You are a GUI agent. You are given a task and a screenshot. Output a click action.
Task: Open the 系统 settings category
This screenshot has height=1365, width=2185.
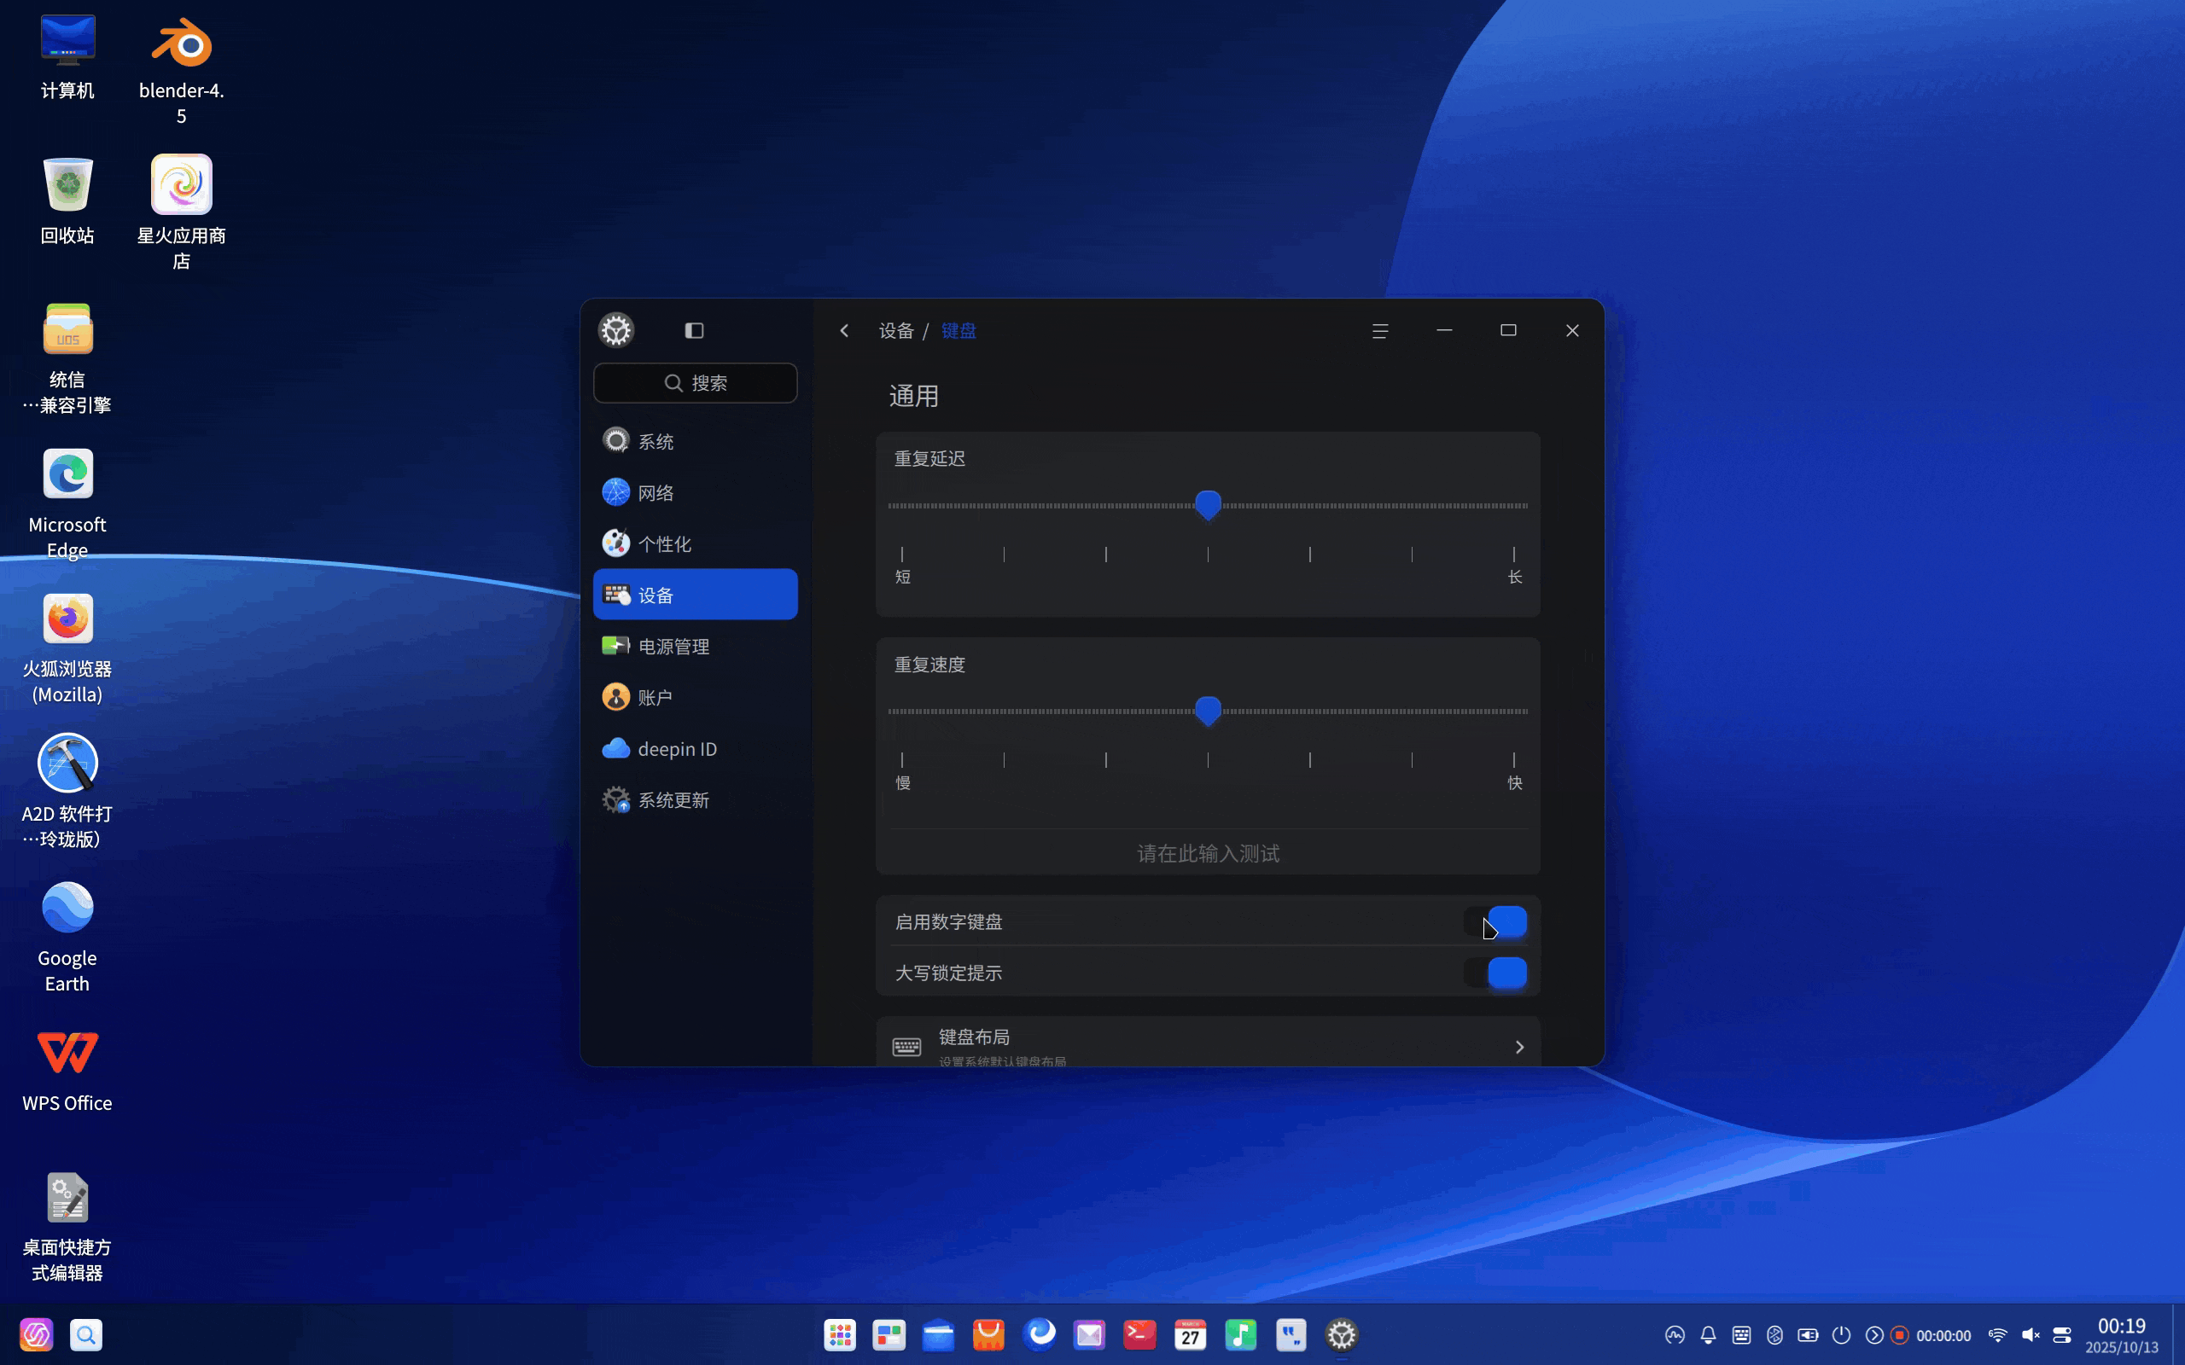696,440
